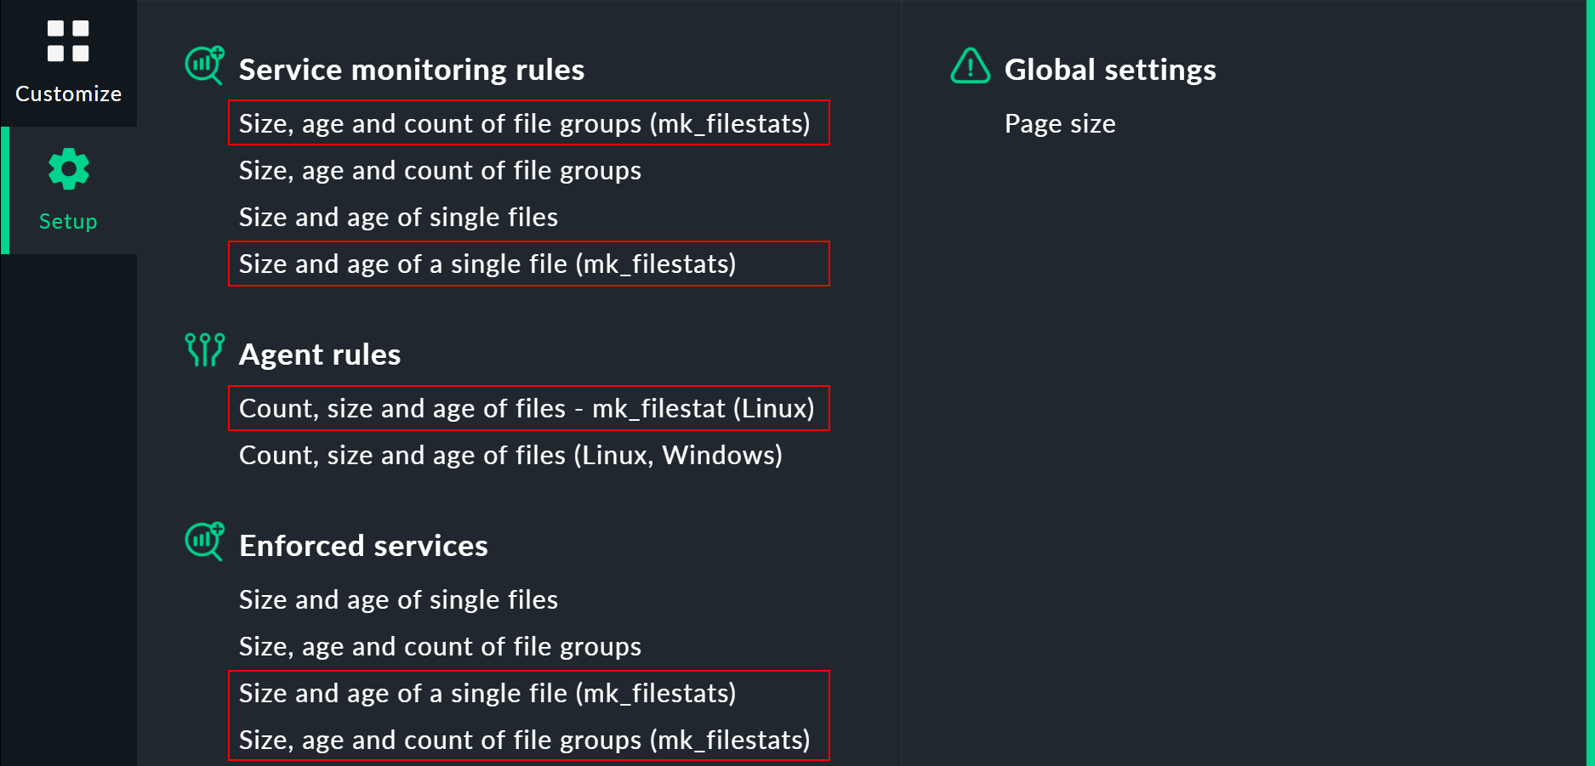Open the Setup menu from the sidebar
1595x766 pixels.
coord(67,221)
